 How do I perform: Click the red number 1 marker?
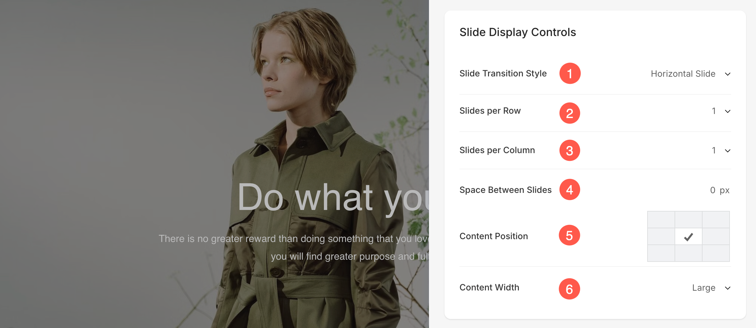pos(570,73)
